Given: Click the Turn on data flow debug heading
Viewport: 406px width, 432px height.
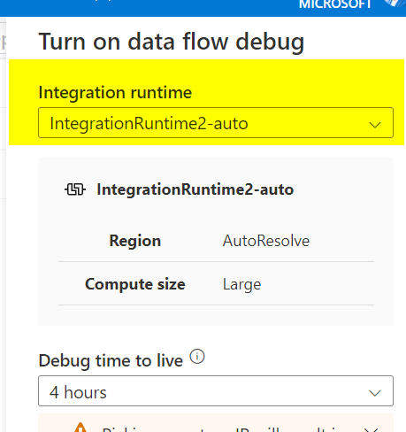Looking at the screenshot, I should point(172,42).
